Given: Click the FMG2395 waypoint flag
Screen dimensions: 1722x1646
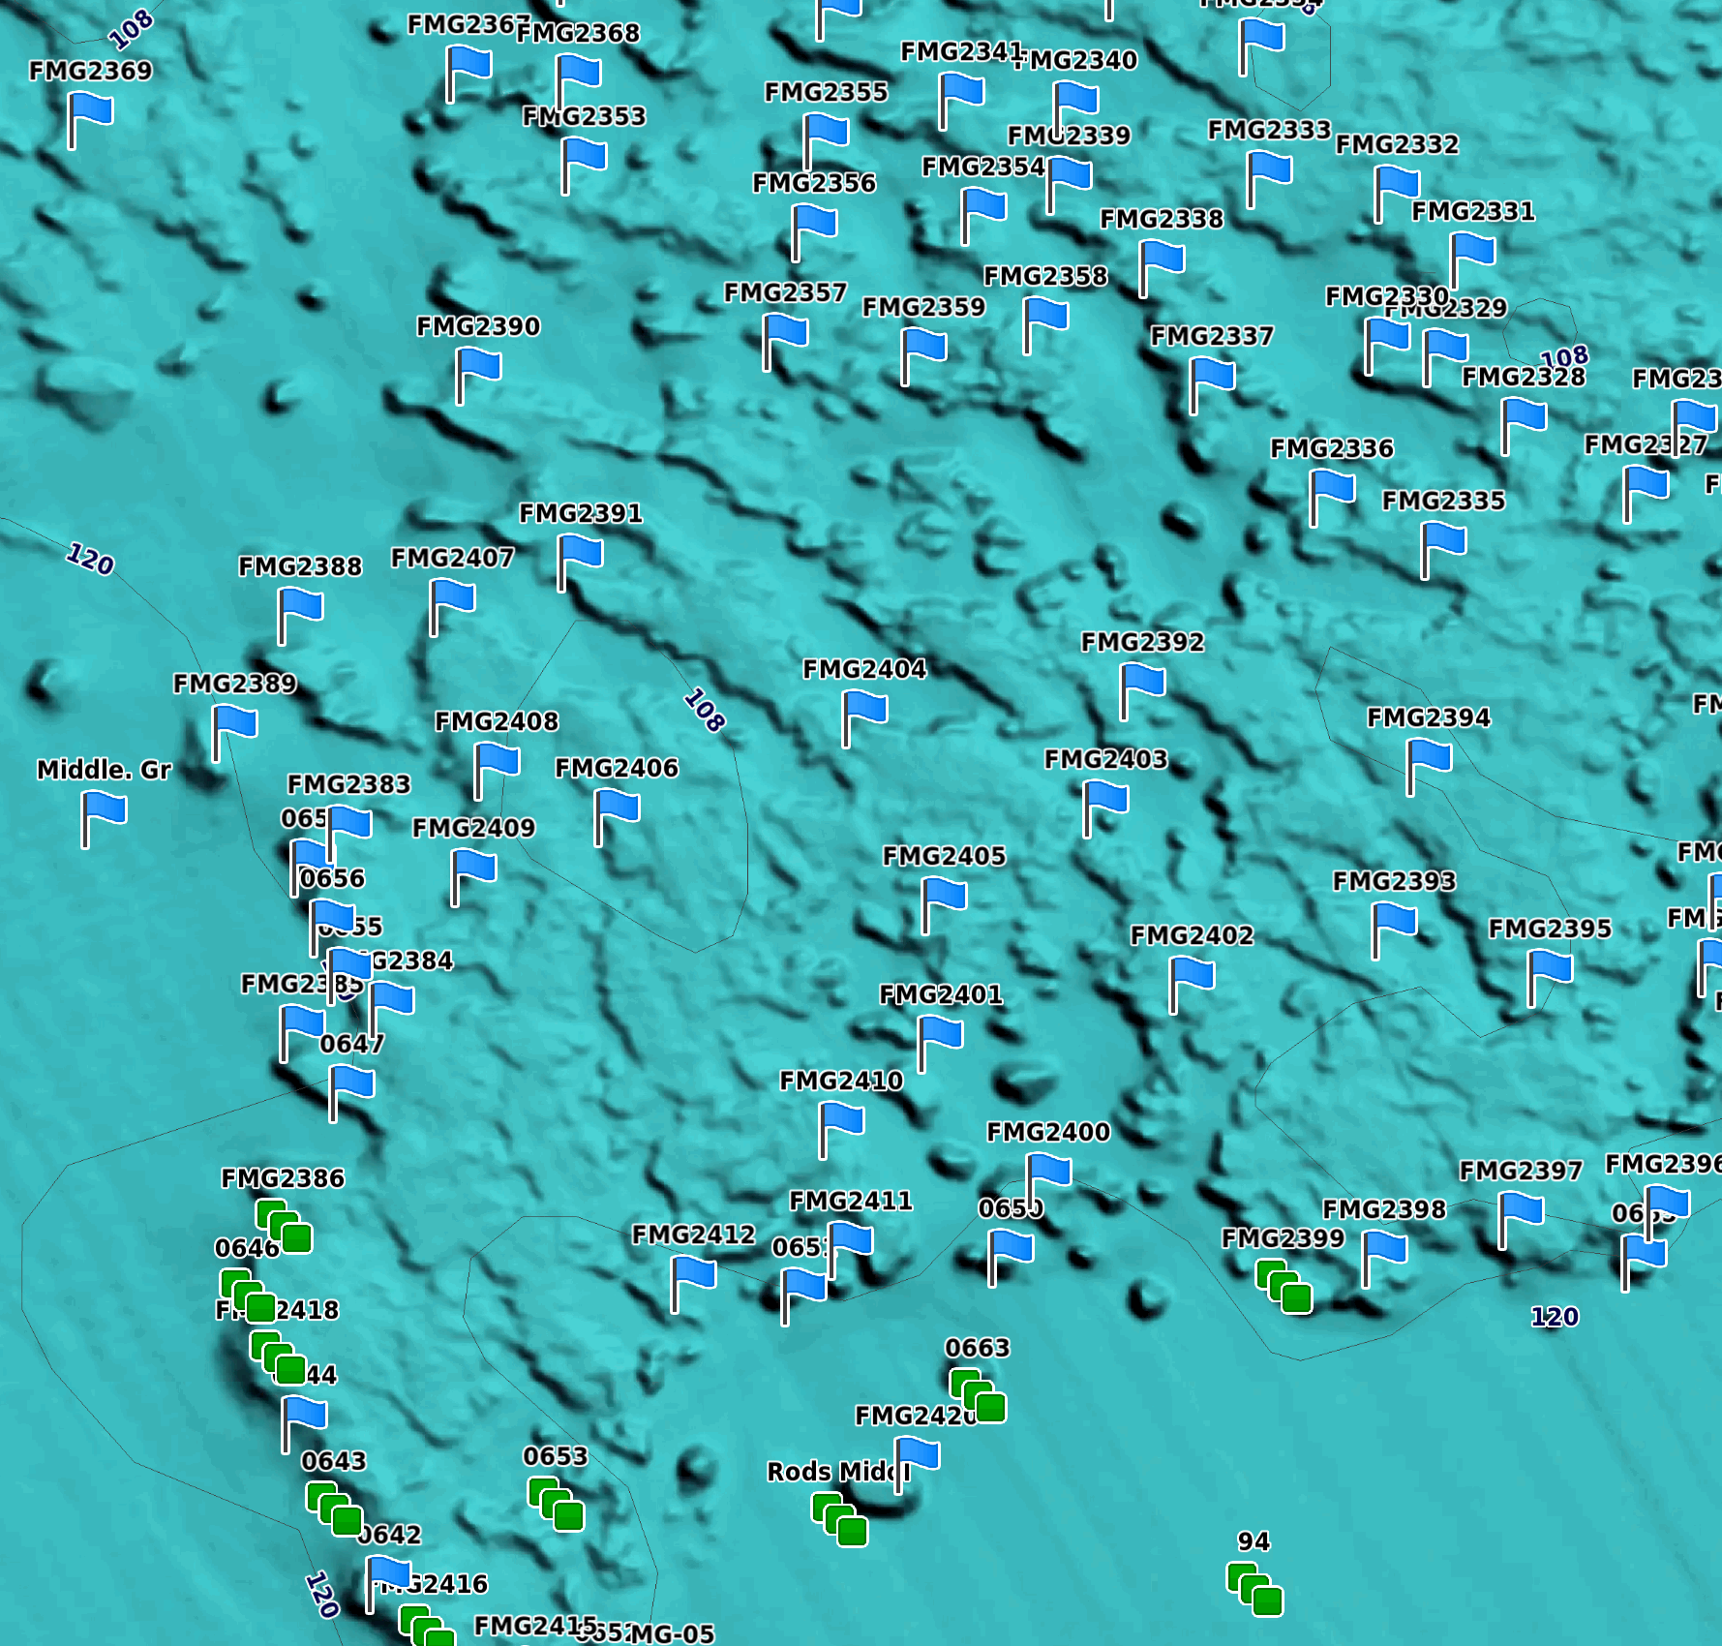Looking at the screenshot, I should (1550, 977).
